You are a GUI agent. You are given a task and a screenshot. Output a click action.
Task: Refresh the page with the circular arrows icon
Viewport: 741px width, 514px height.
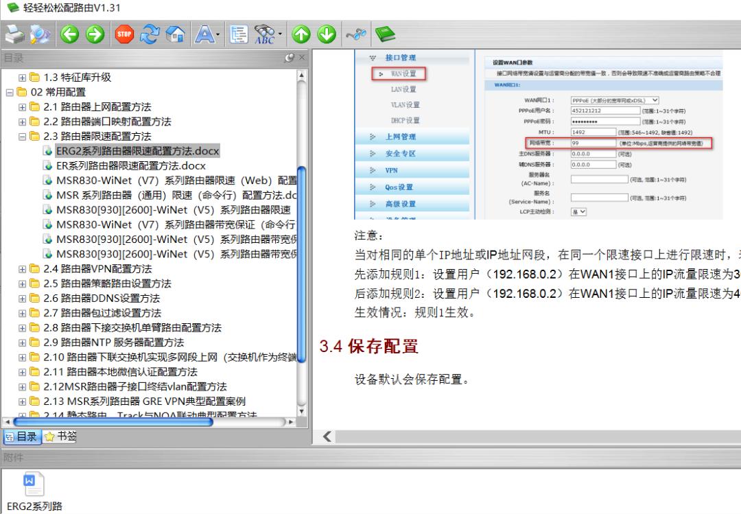[150, 34]
